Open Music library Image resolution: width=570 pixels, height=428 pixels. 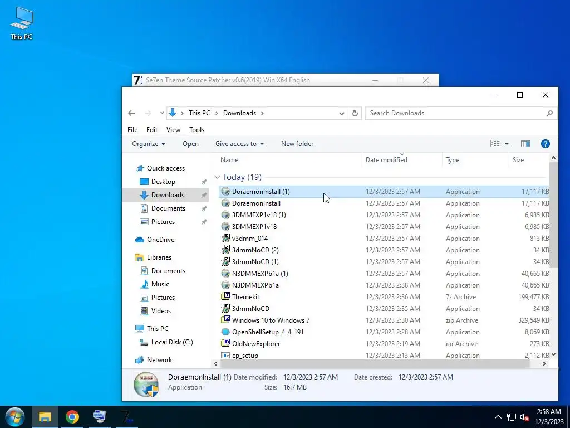coord(160,284)
